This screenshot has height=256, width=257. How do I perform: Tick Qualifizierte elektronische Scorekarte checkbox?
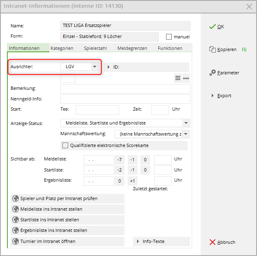click(65, 145)
